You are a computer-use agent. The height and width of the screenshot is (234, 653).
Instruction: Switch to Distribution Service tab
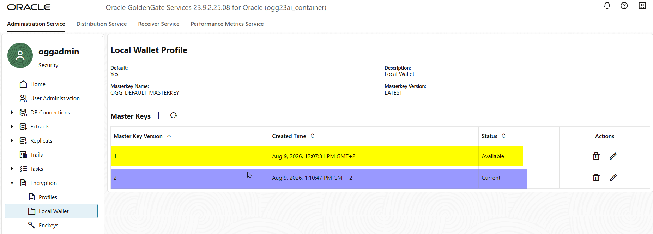point(102,24)
